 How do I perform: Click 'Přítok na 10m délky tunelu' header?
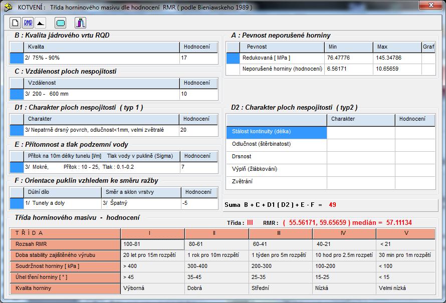point(102,156)
